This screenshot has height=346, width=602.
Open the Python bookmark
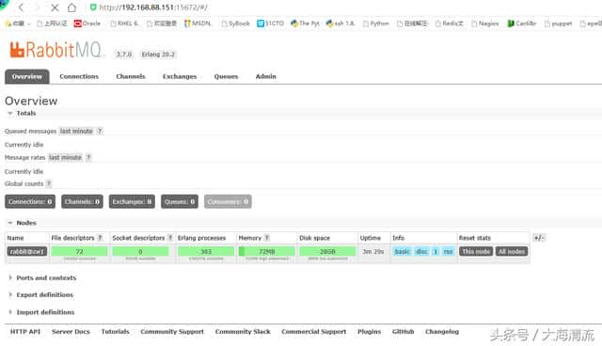point(376,24)
